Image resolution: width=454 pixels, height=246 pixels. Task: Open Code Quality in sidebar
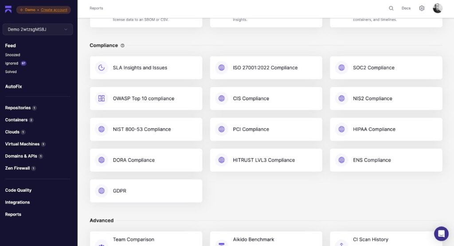[18, 190]
